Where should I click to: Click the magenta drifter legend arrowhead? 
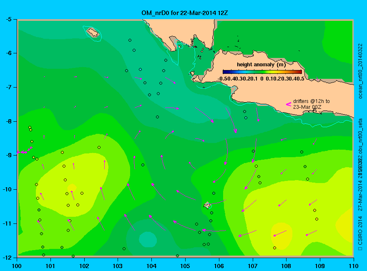(288, 104)
